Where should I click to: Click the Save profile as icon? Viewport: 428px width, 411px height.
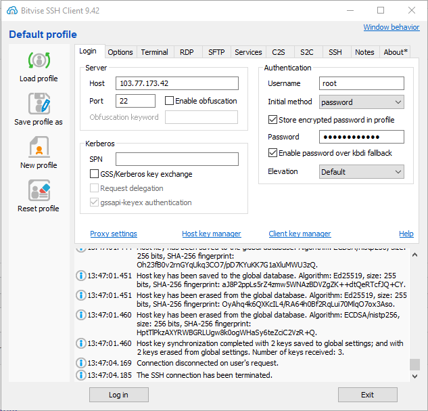[39, 104]
